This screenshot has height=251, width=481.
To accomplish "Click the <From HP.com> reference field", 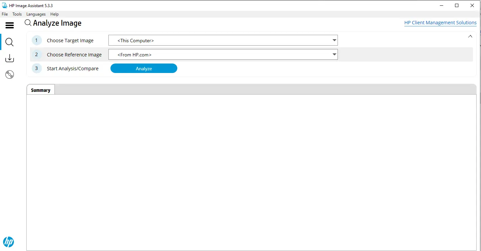I will pos(223,54).
